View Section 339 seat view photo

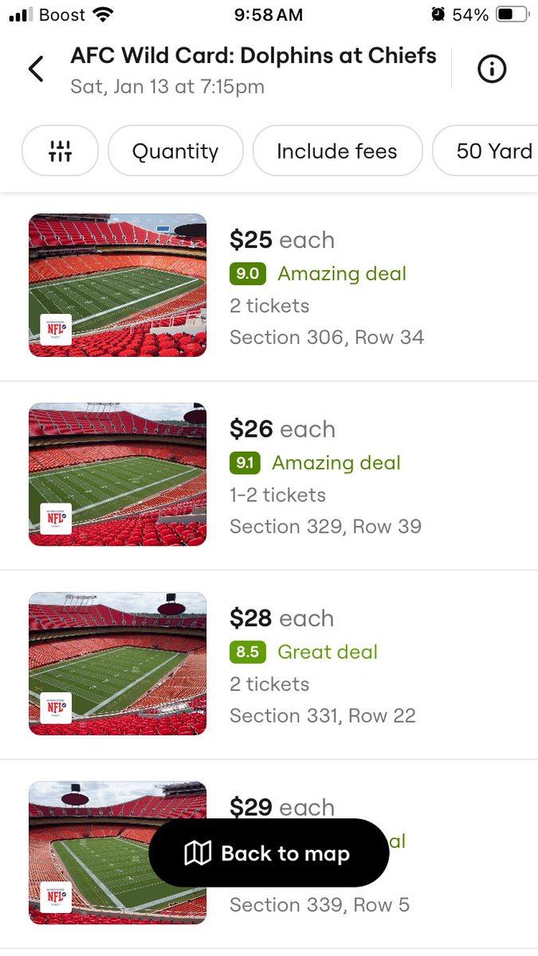[x=118, y=852]
